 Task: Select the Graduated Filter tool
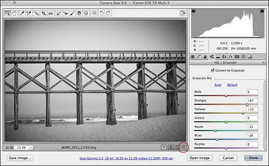tap(79, 13)
